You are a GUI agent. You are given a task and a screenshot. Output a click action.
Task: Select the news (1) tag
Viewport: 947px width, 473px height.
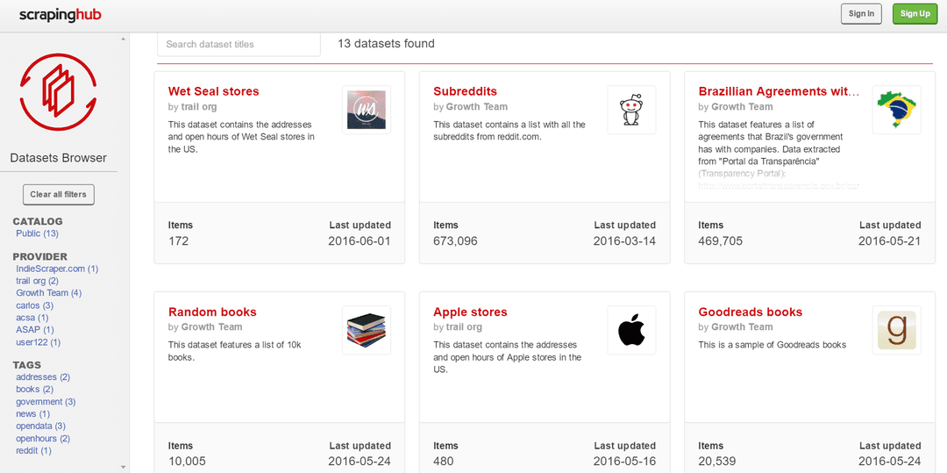pos(32,414)
